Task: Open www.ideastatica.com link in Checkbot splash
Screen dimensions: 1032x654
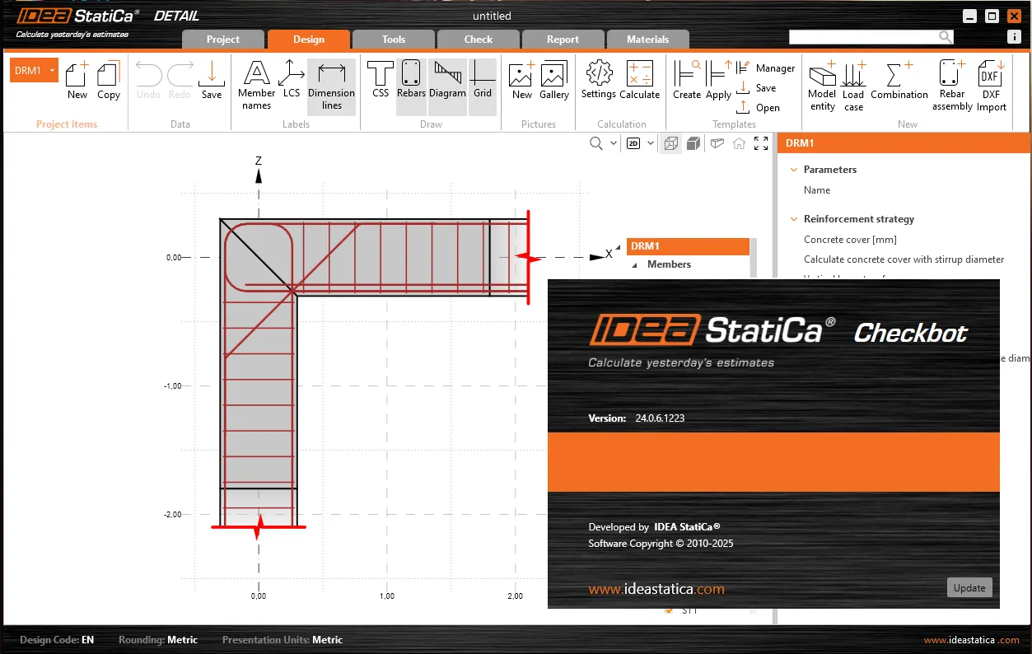Action: click(x=656, y=589)
